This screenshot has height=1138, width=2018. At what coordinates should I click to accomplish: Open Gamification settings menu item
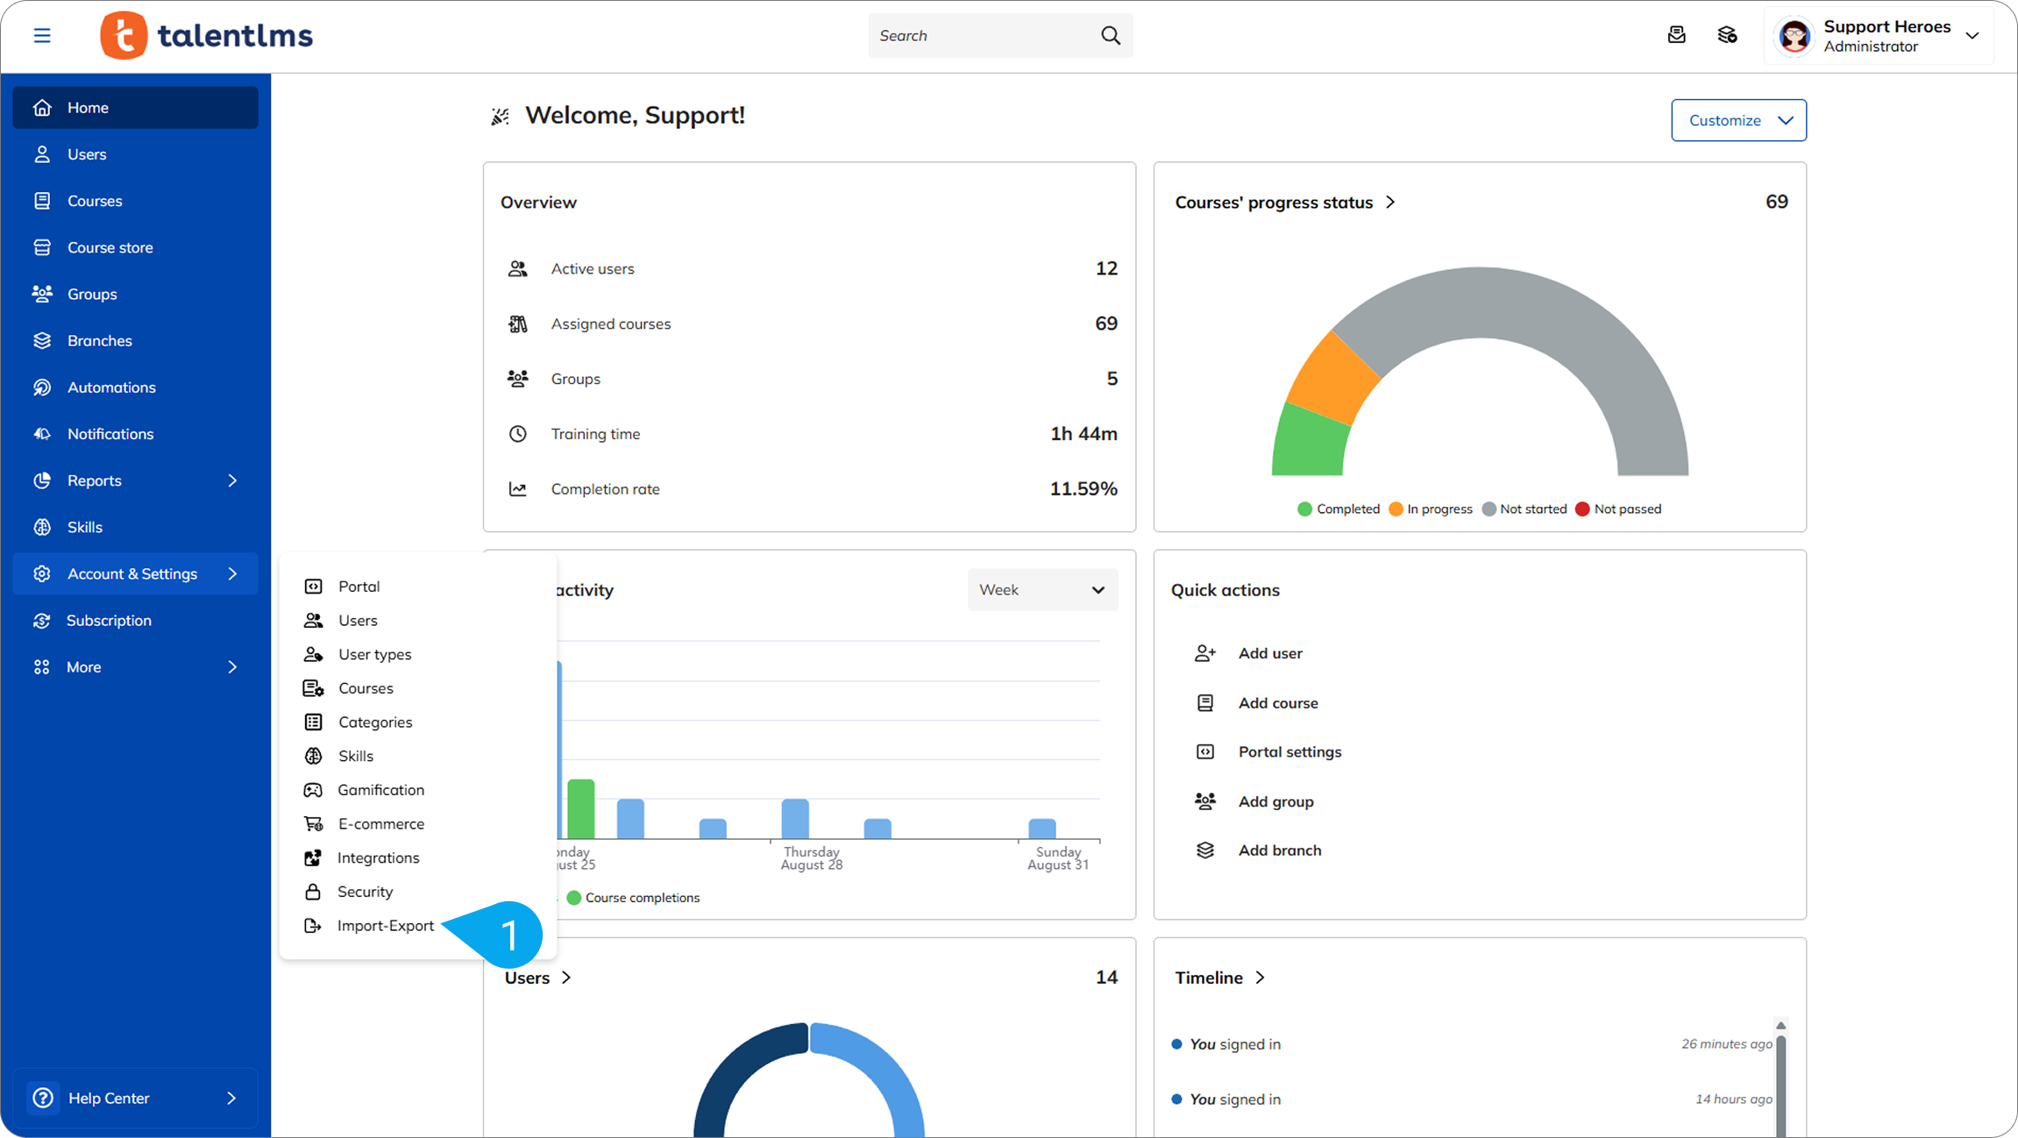pyautogui.click(x=380, y=790)
